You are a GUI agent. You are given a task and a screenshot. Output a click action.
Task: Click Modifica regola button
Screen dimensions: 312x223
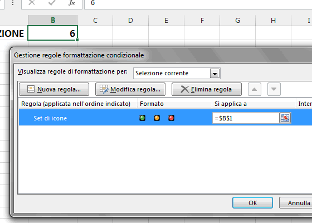tap(130, 89)
